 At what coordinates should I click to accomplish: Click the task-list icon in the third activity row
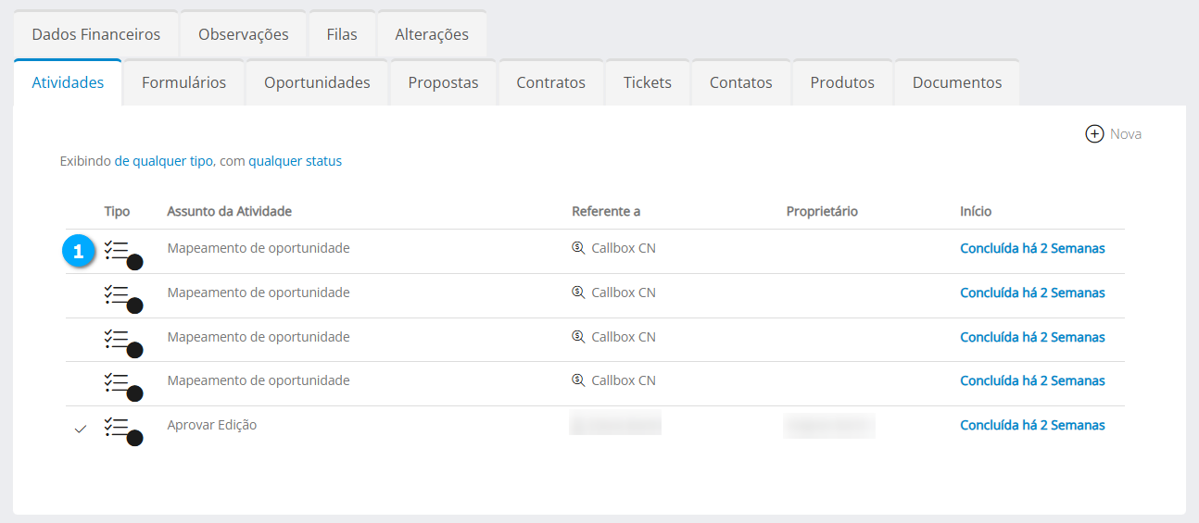click(x=118, y=339)
